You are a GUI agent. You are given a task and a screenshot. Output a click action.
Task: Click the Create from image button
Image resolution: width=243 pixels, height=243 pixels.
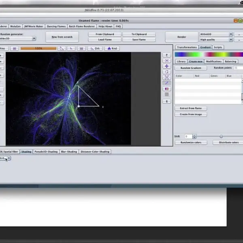click(191, 114)
